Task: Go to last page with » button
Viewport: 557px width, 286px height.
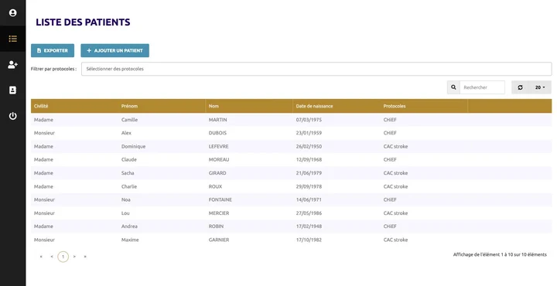Action: (85, 257)
